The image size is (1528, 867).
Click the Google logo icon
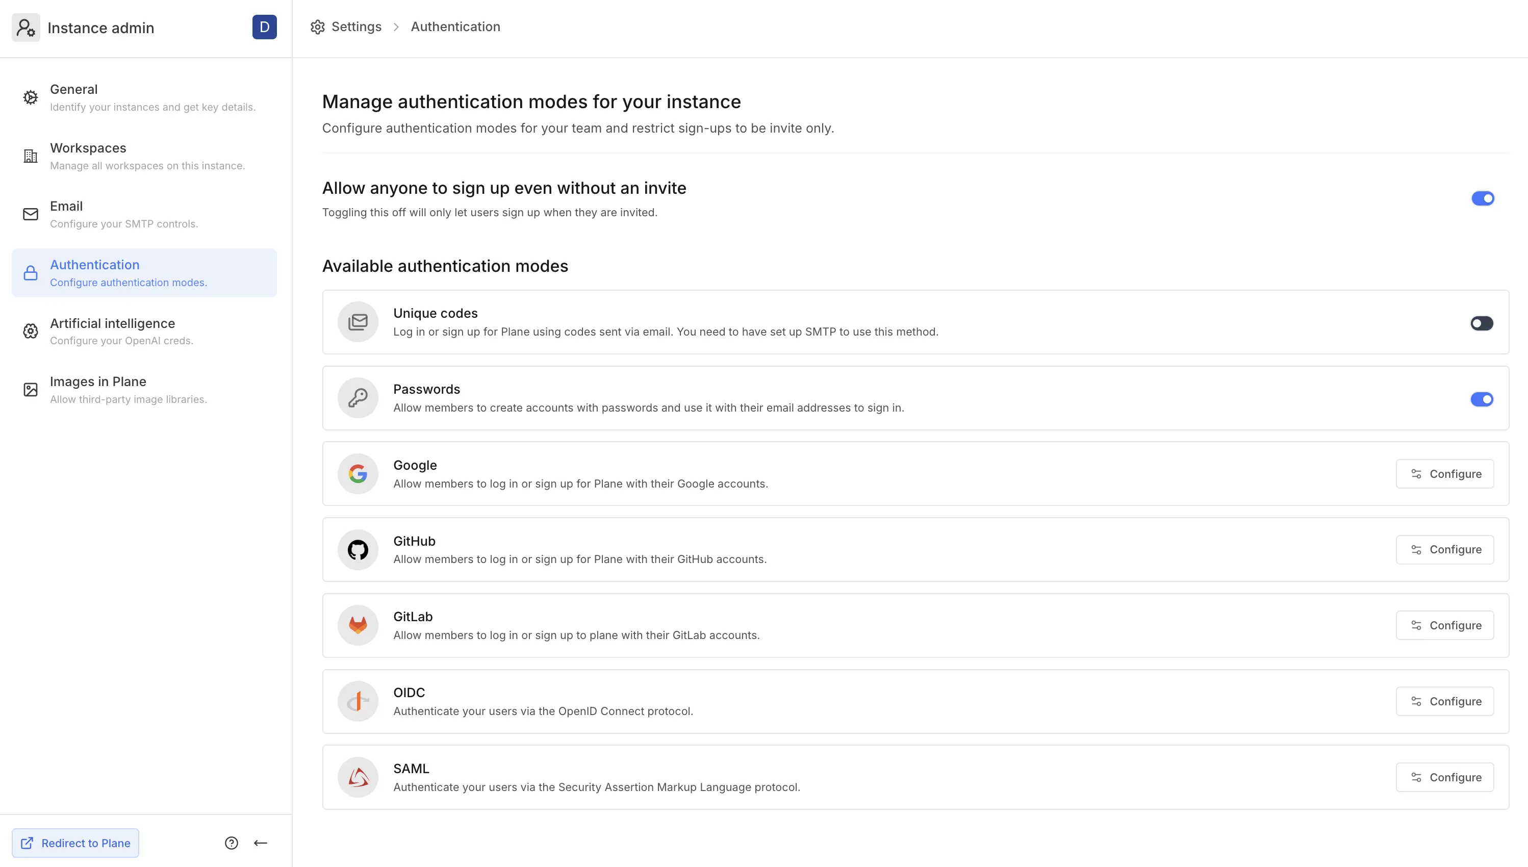pyautogui.click(x=358, y=474)
